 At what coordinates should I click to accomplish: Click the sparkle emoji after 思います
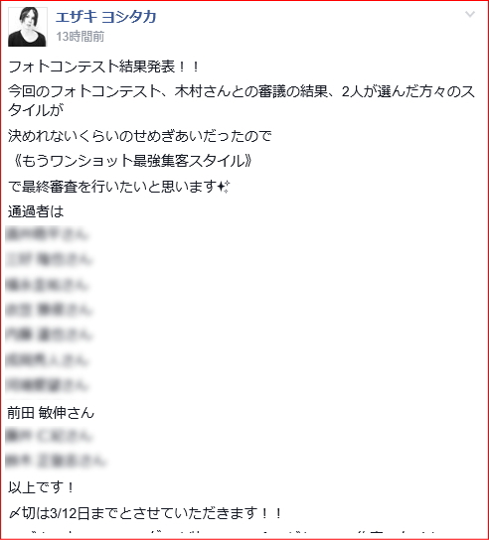coord(224,187)
